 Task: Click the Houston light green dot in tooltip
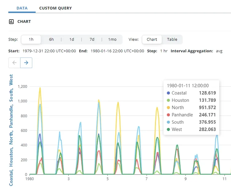tap(168, 100)
